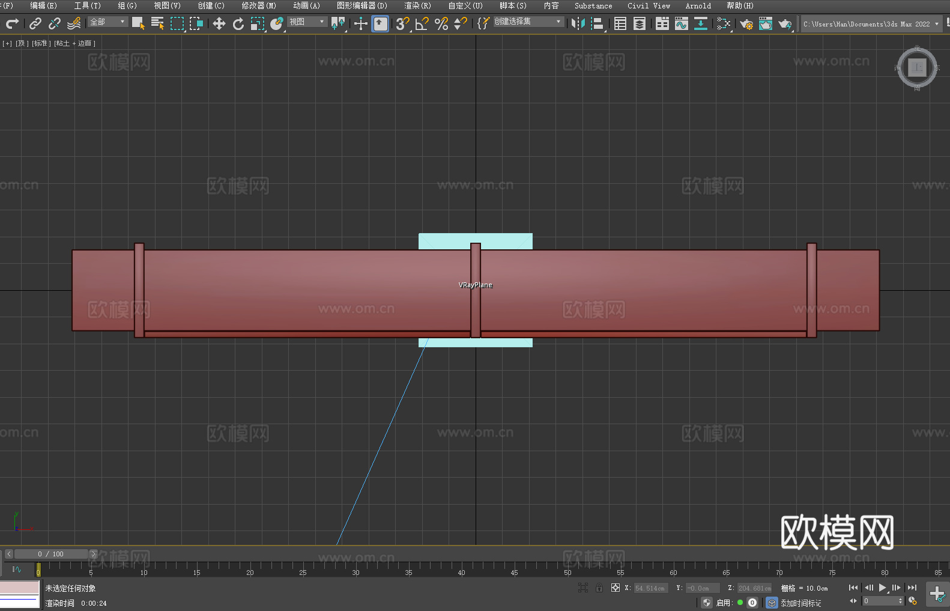The height and width of the screenshot is (611, 950).
Task: Step time slider back with left arrow
Action: (x=8, y=554)
